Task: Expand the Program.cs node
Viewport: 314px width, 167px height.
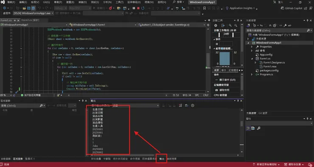Action: [252, 74]
